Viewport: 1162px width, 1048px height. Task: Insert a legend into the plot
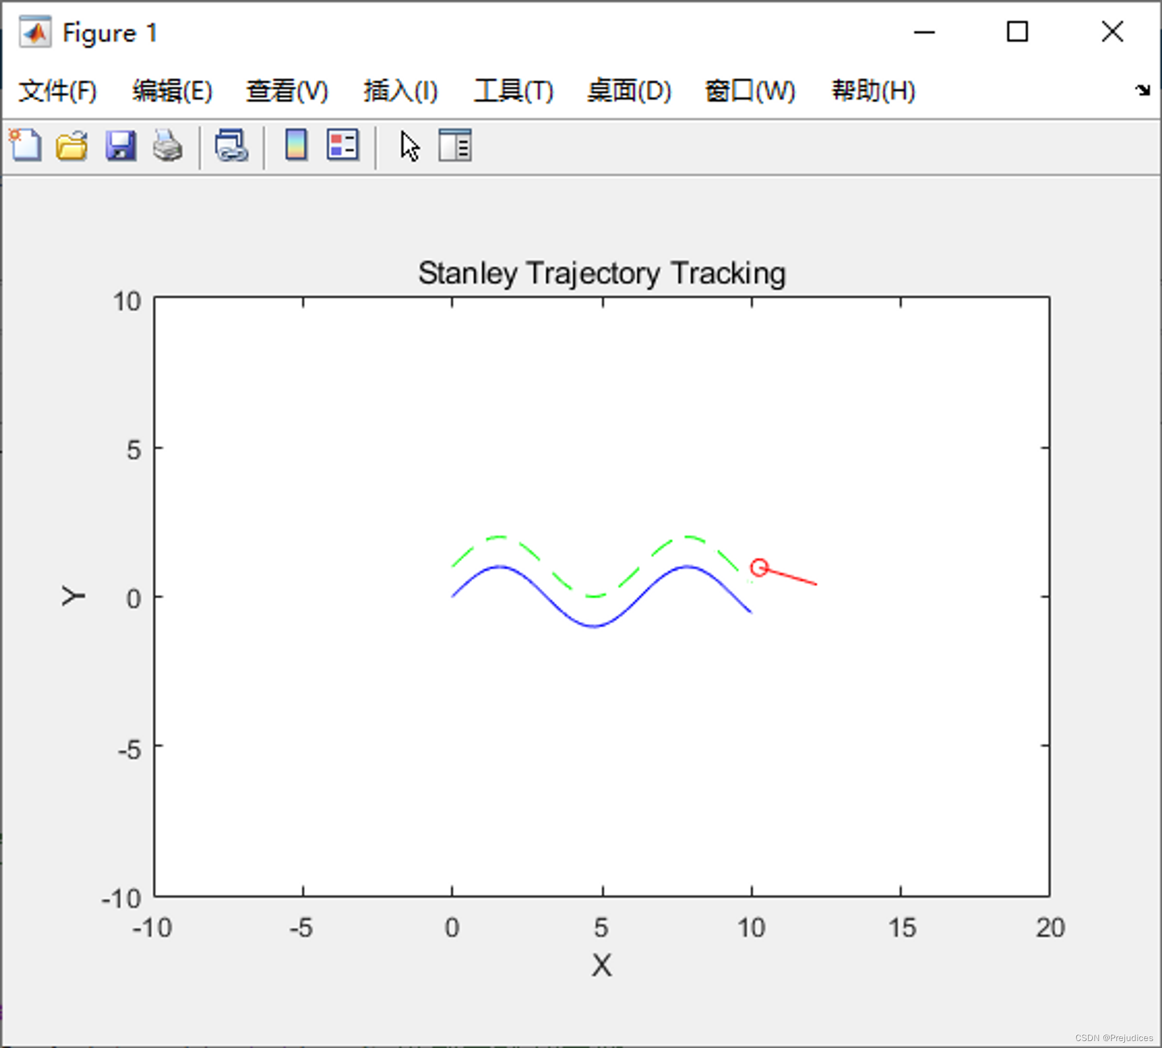tap(342, 146)
